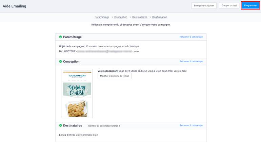Click the green checkmark beside Conception heading
This screenshot has width=261, height=143.
coord(60,62)
